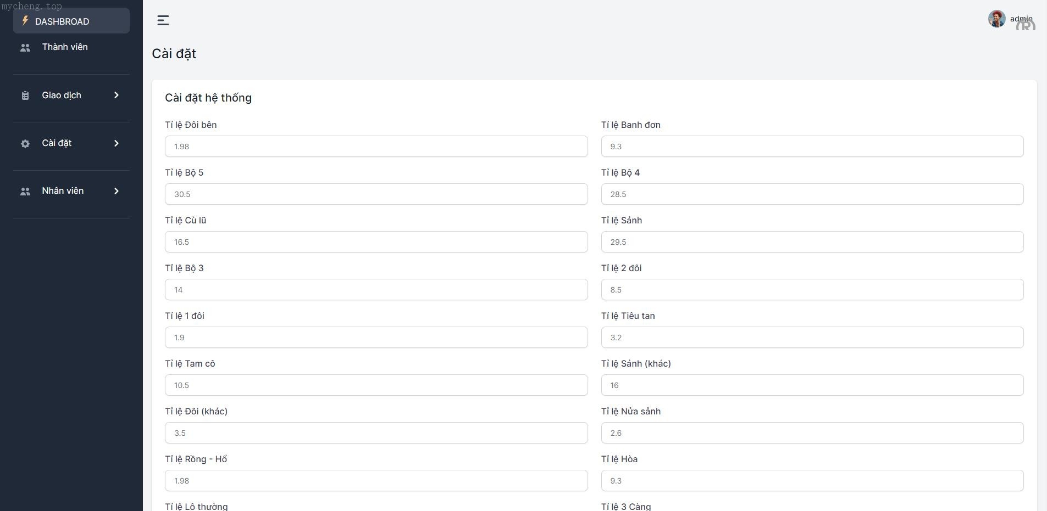Expand the Giao dịch submenu chevron
1047x511 pixels.
[x=116, y=96]
